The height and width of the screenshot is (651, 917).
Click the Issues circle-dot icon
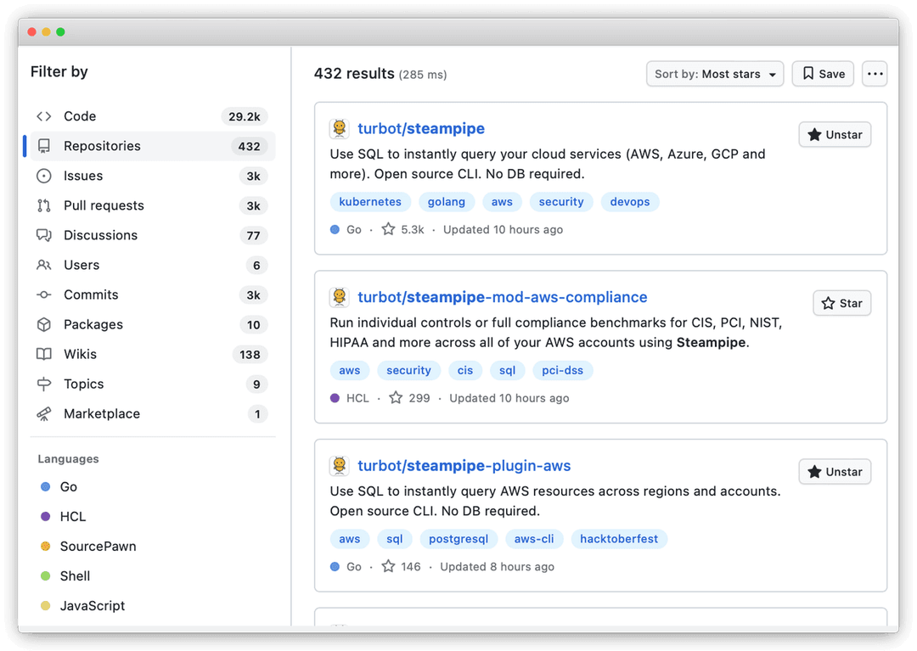click(x=44, y=176)
